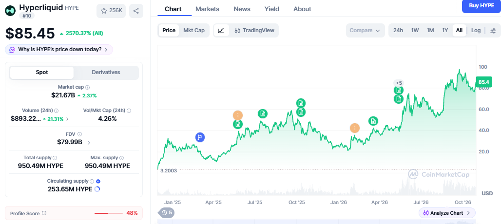The width and height of the screenshot is (501, 224).
Task: Expand the FDV details chevron
Action: click(89, 143)
